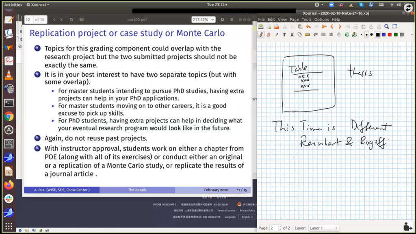Open the Layer 1 dropdown

point(323,228)
